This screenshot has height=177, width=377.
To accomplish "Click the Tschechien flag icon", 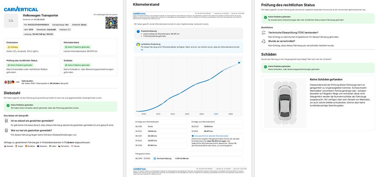I will point(59,146).
